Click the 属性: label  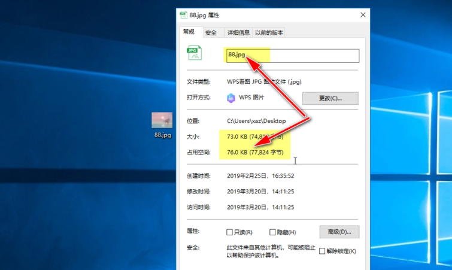193,231
